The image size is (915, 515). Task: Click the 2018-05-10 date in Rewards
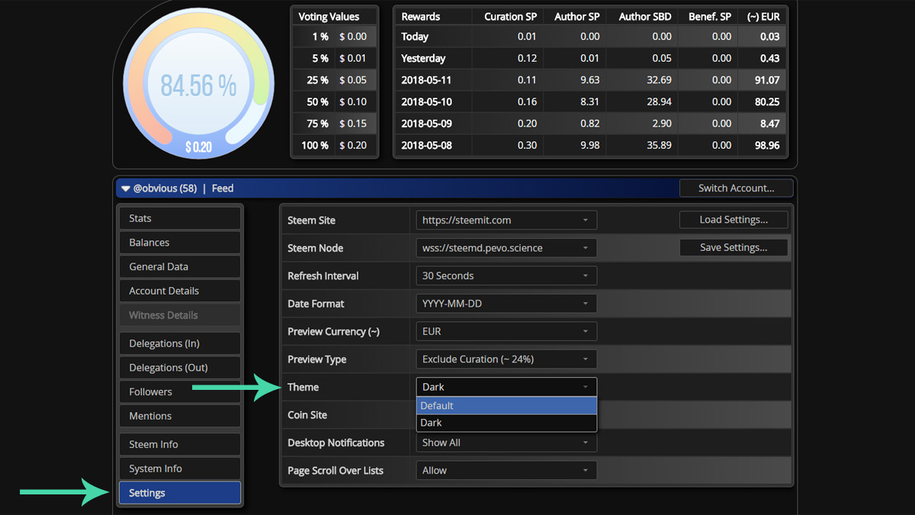point(426,101)
